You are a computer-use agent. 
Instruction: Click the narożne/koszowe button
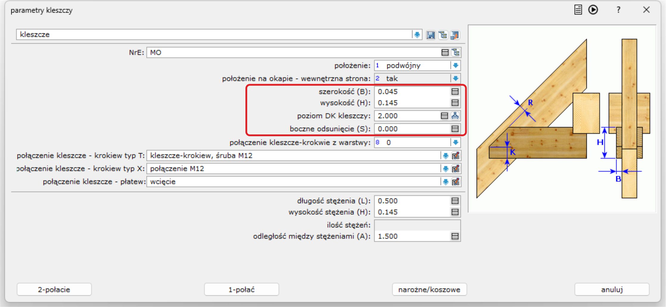point(429,289)
